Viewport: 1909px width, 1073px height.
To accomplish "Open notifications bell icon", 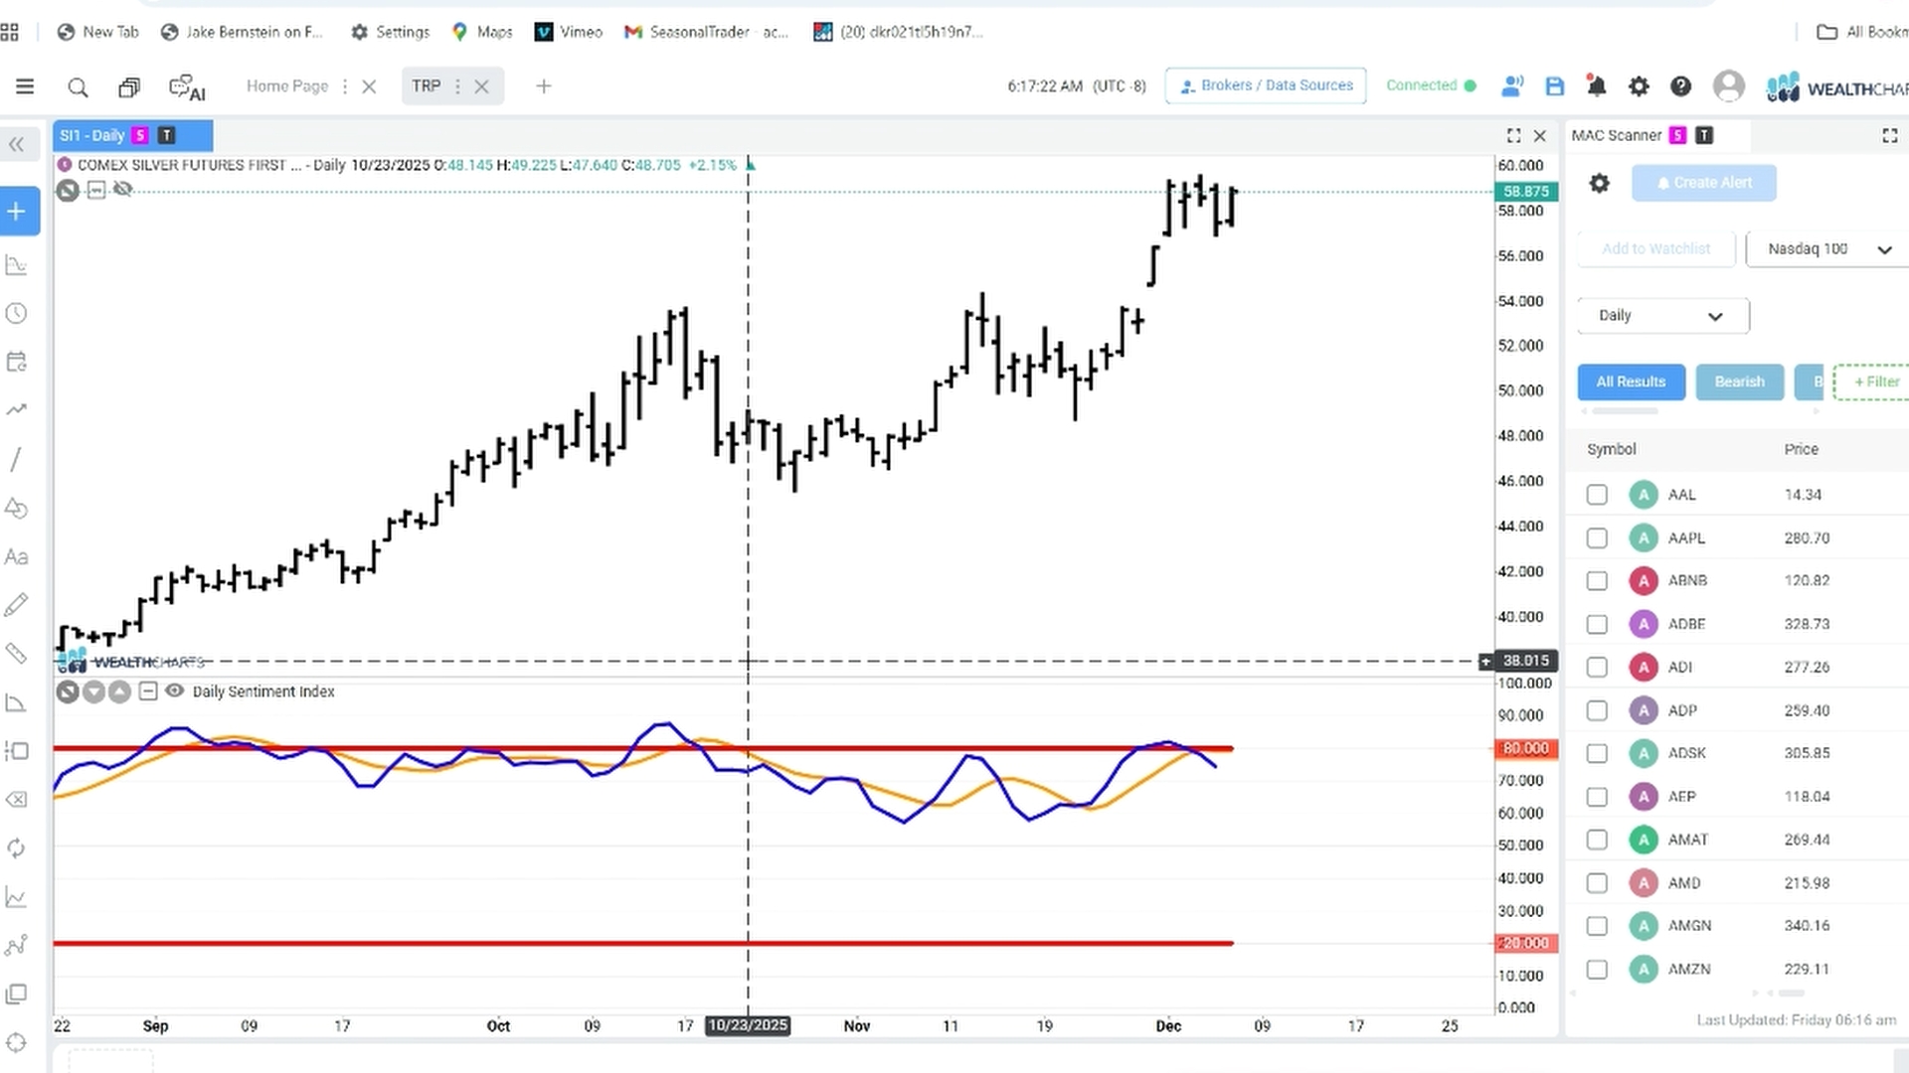I will point(1597,86).
